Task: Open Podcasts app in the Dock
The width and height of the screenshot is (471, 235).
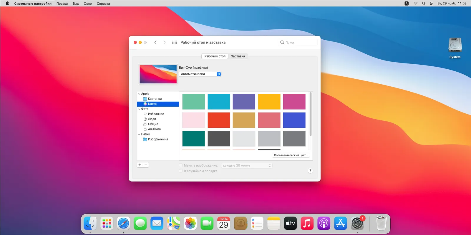Action: point(324,224)
